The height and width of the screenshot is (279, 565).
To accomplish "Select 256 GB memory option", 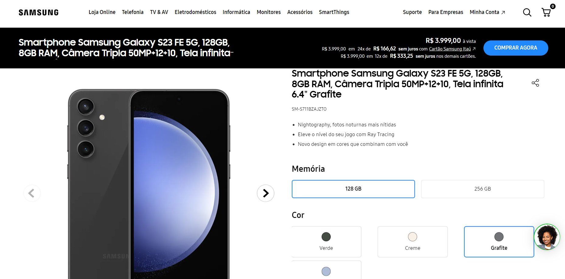I will 483,189.
